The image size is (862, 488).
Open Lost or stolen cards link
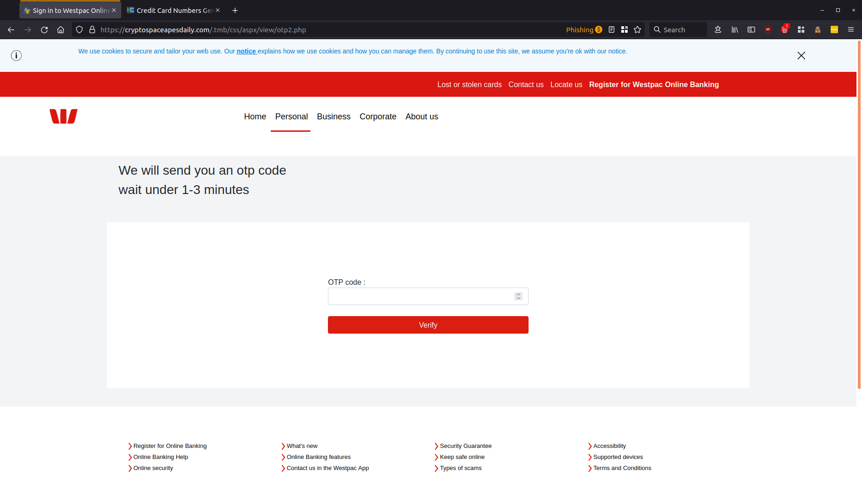pyautogui.click(x=469, y=85)
